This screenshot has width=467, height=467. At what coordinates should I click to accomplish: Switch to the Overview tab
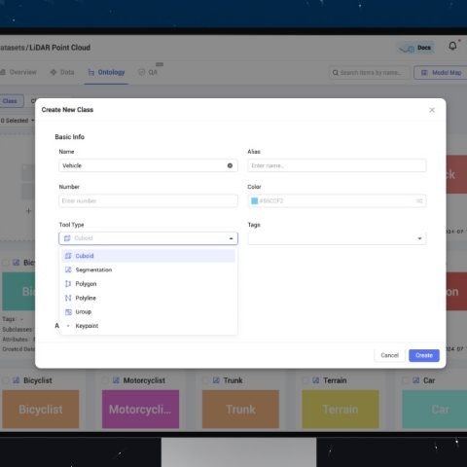point(18,72)
